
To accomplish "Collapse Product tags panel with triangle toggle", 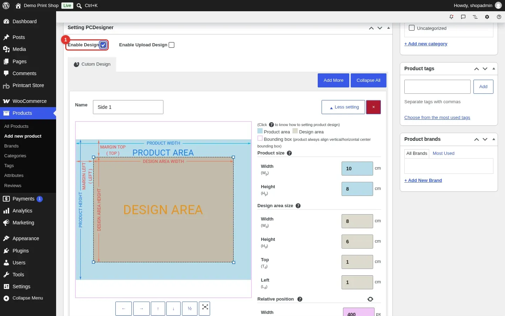I will 494,69.
